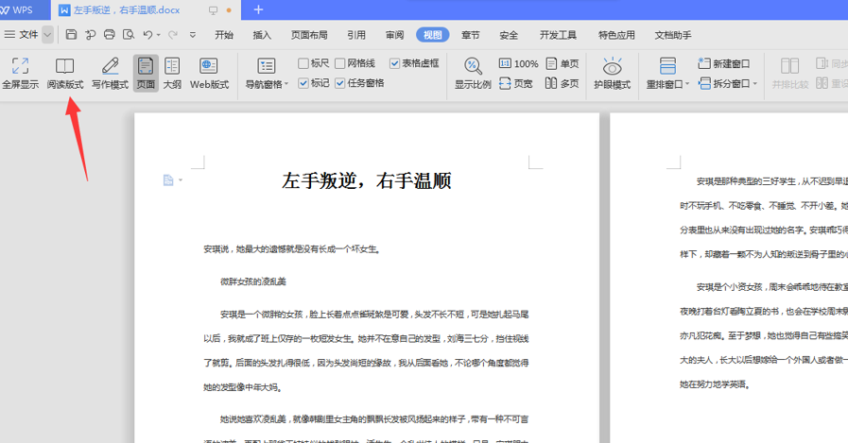Choose Single Page (单页) view

[x=562, y=63]
